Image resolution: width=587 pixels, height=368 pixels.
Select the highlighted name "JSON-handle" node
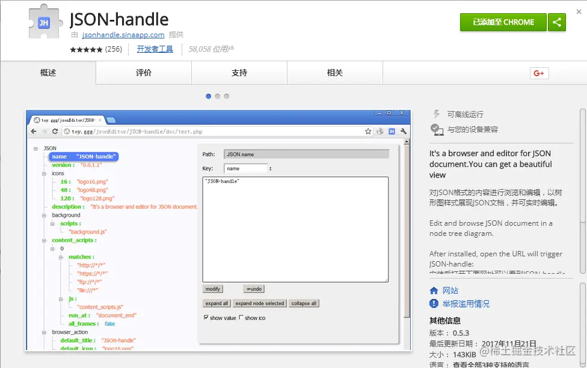tap(84, 157)
